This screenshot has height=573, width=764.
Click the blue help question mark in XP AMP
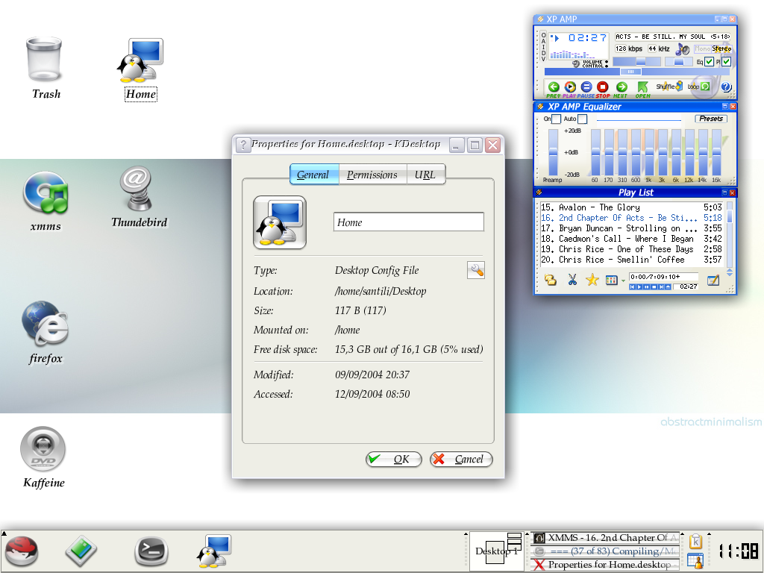[x=726, y=87]
